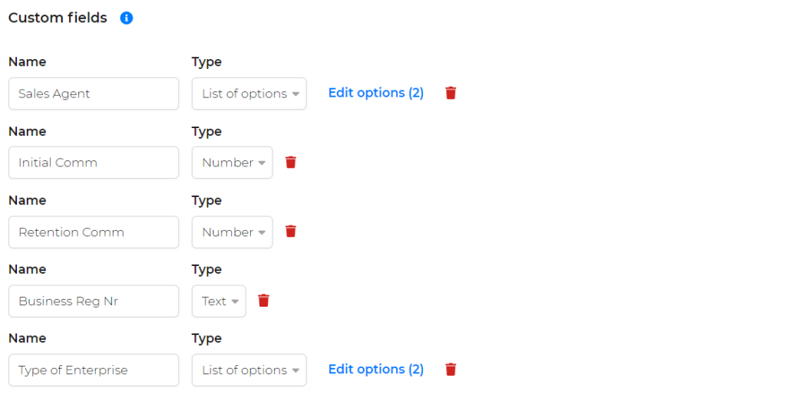Remove the Retention Comm field via trash icon
The height and width of the screenshot is (401, 786).
click(291, 232)
